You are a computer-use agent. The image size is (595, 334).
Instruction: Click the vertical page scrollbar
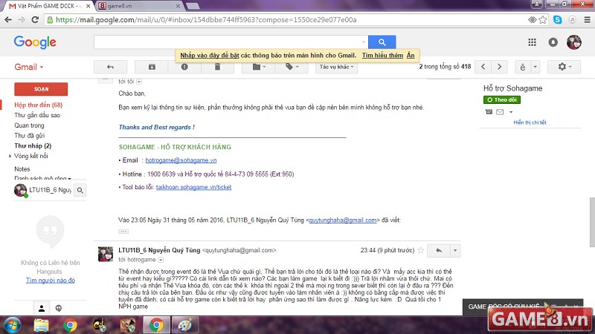click(592, 222)
